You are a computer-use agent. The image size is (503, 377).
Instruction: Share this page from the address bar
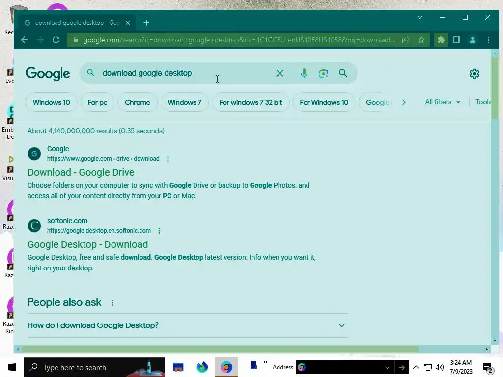pos(405,40)
